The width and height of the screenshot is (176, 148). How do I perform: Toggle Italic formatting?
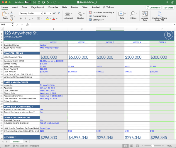[25, 19]
